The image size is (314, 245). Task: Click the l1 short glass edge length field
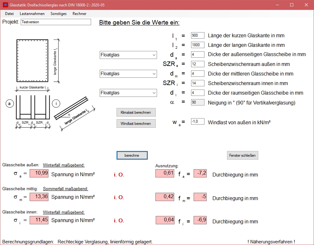click(198, 35)
